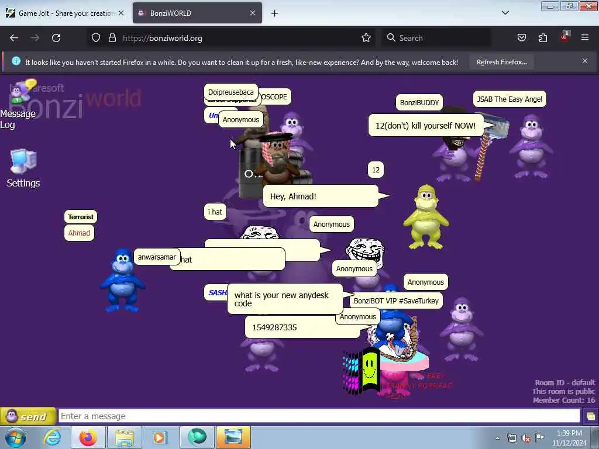599x449 pixels.
Task: Click the Refresh Firefox button
Action: tap(501, 62)
